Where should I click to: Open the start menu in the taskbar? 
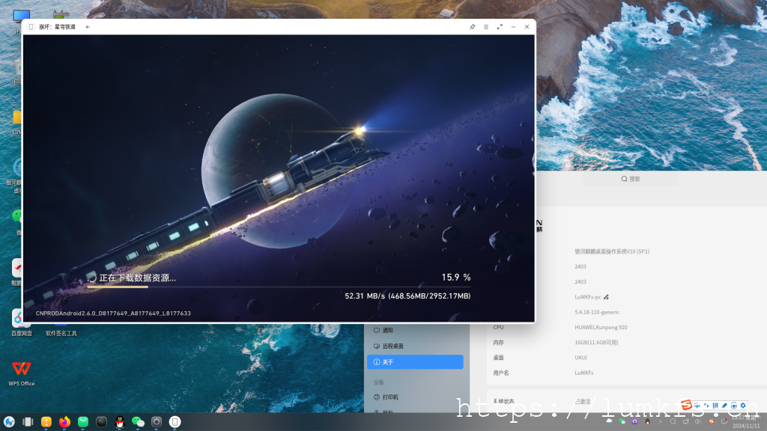(x=9, y=422)
